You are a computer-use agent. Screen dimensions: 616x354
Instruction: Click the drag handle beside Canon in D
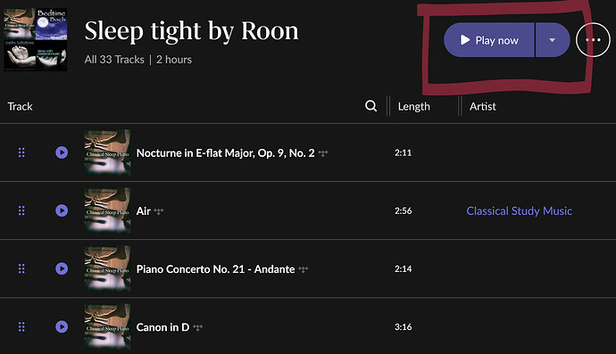21,326
